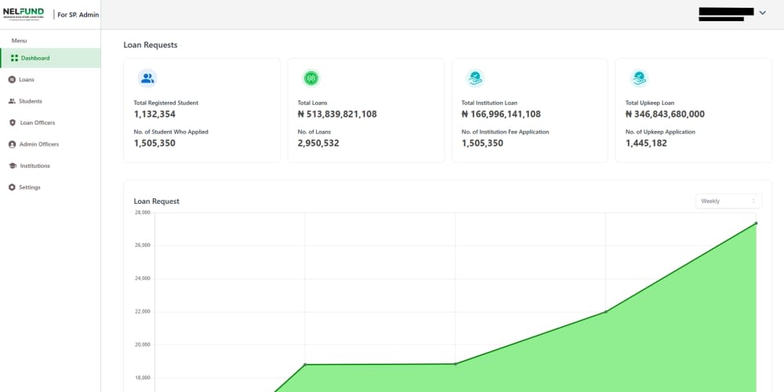The image size is (784, 392).
Task: Open the Dashboard menu item
Action: point(50,58)
